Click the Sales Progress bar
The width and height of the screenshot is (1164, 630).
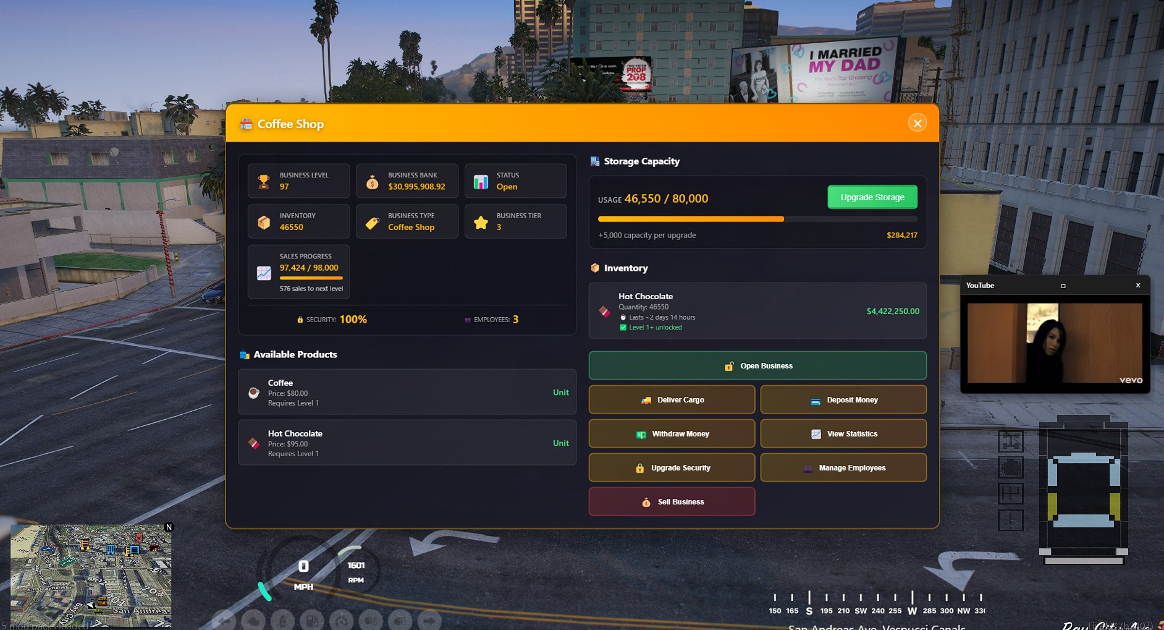311,278
